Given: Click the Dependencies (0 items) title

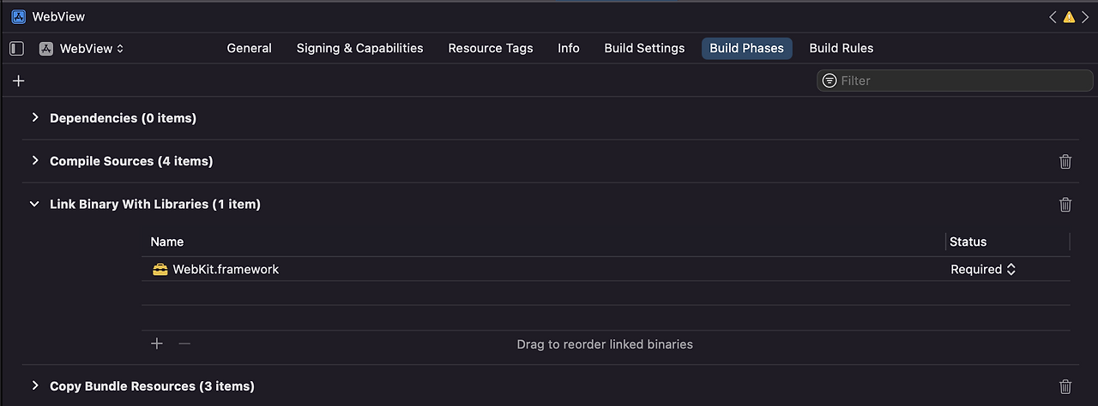Looking at the screenshot, I should [x=123, y=118].
